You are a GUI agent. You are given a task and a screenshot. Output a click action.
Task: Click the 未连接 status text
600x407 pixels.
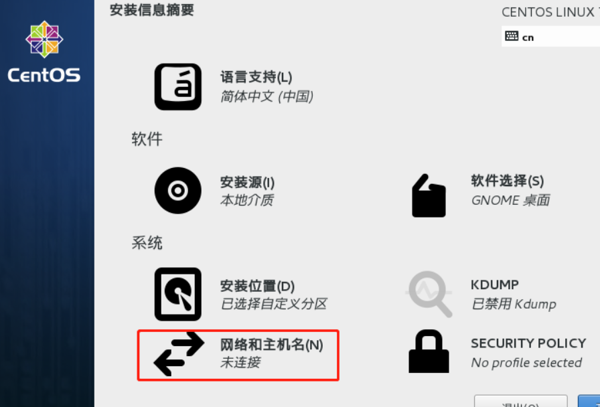(240, 362)
